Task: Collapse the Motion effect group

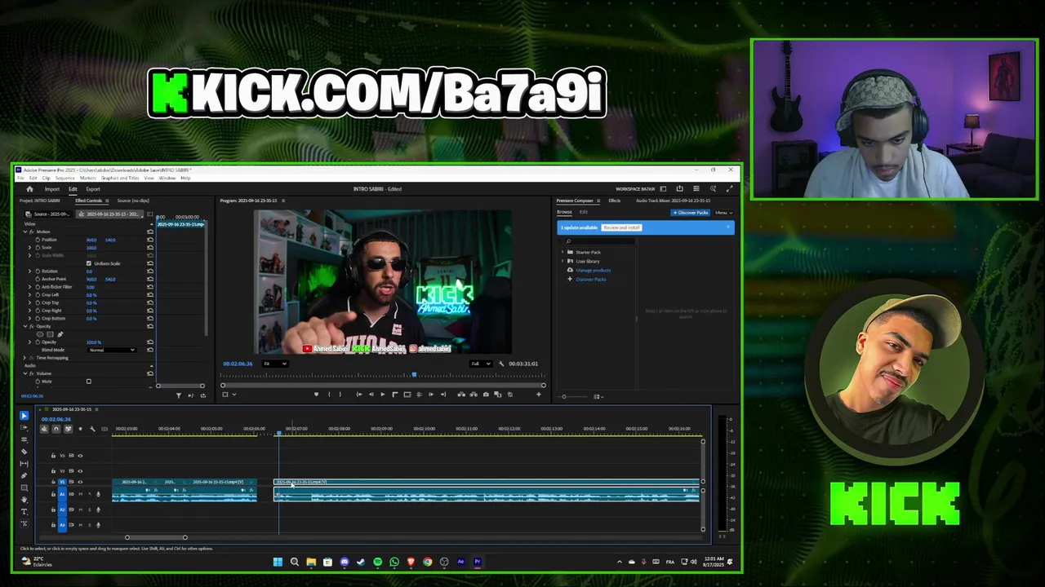Action: tap(24, 232)
